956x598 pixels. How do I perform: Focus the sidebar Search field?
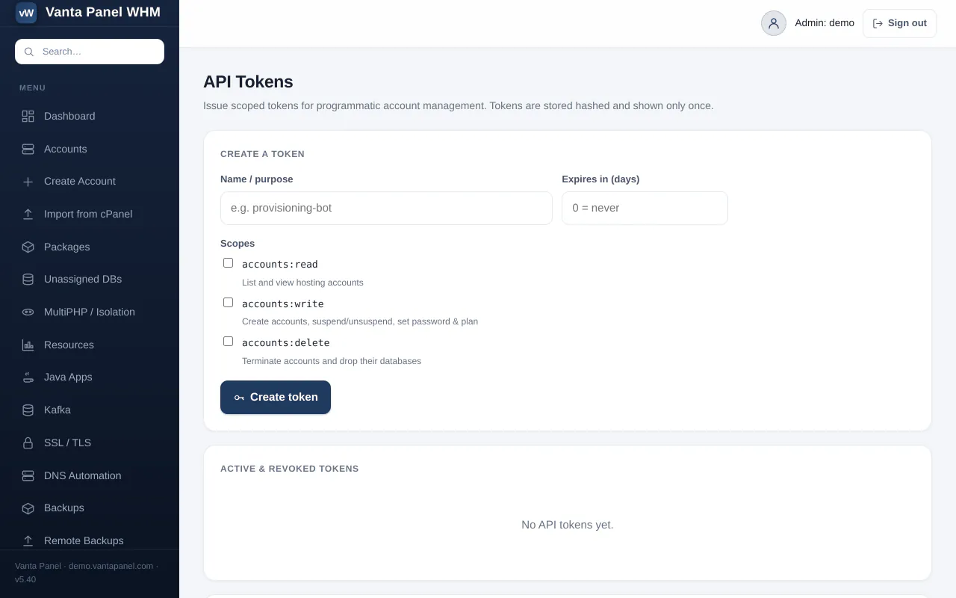[90, 52]
